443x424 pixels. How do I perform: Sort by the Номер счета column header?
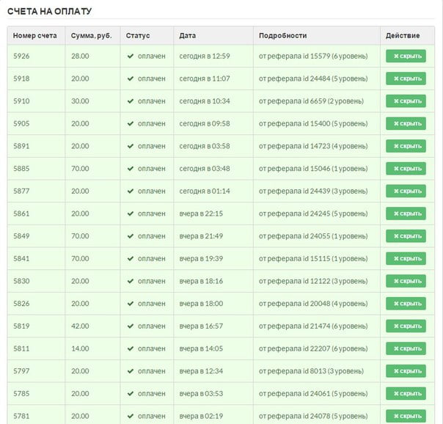click(x=34, y=36)
